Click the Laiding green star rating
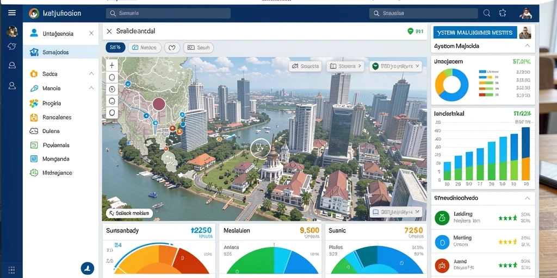The height and width of the screenshot is (278, 557). click(x=508, y=218)
